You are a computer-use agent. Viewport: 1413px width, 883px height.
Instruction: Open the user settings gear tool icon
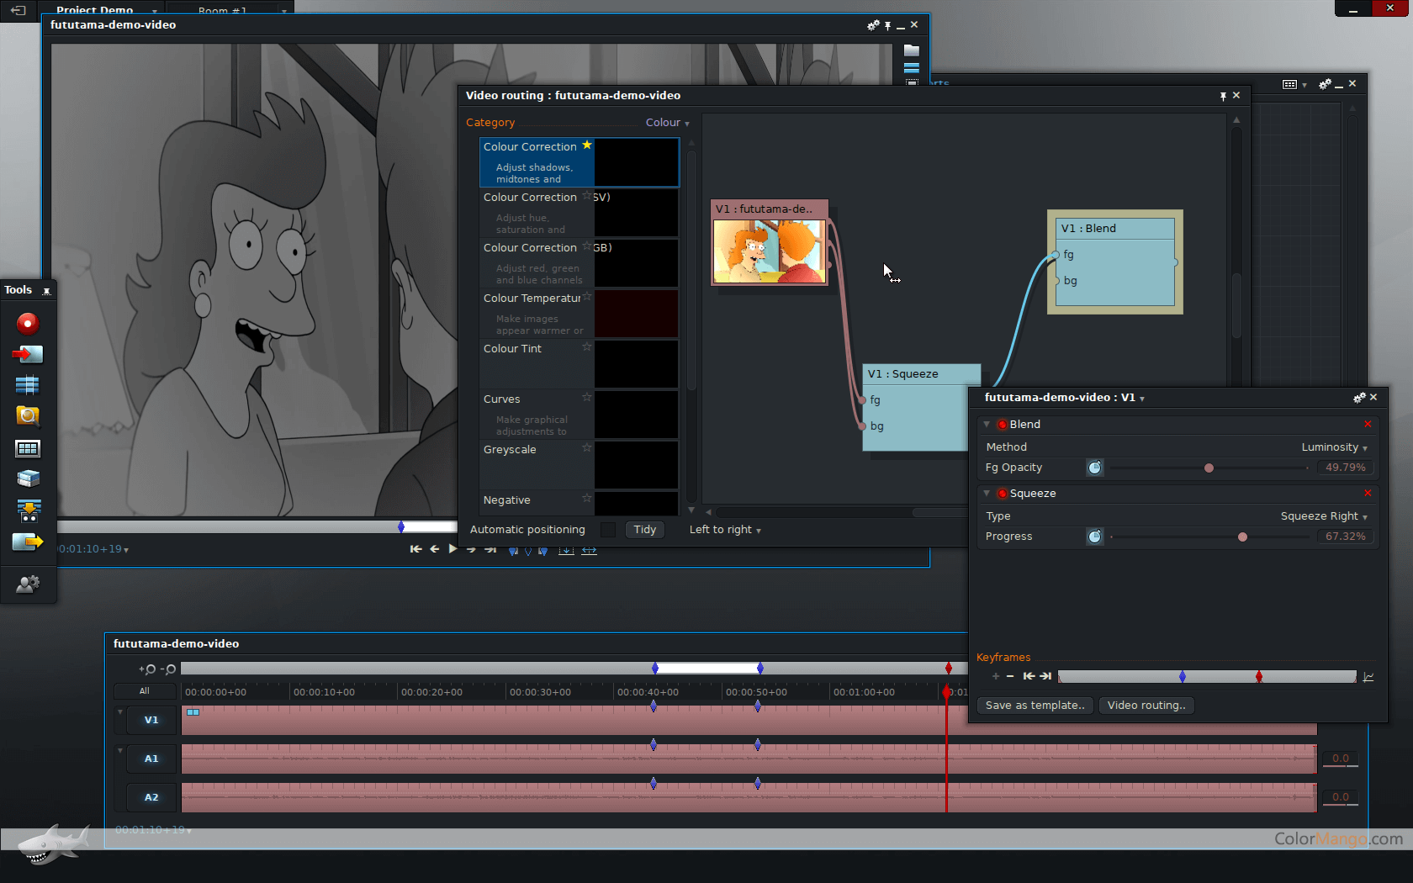[28, 584]
